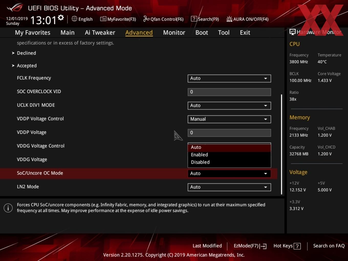Click CPU Temperature value 40°C

pos(322,62)
